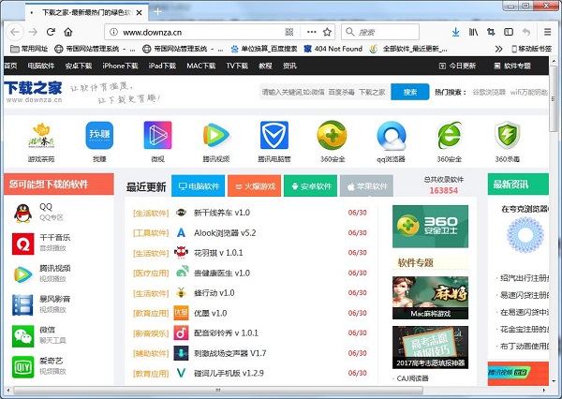Click the site search keyword input field

pyautogui.click(x=323, y=93)
